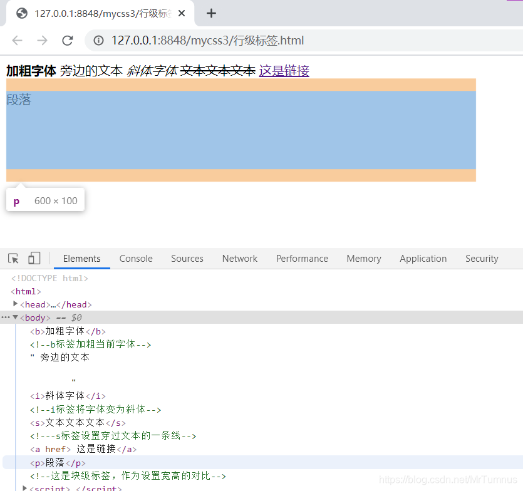This screenshot has width=523, height=491.
Task: Click the 这是块级标签 comment line
Action: tap(128, 476)
